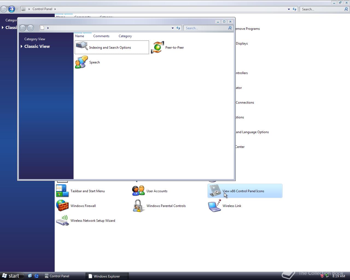Click the Control Panel window's Search field

pos(322,9)
